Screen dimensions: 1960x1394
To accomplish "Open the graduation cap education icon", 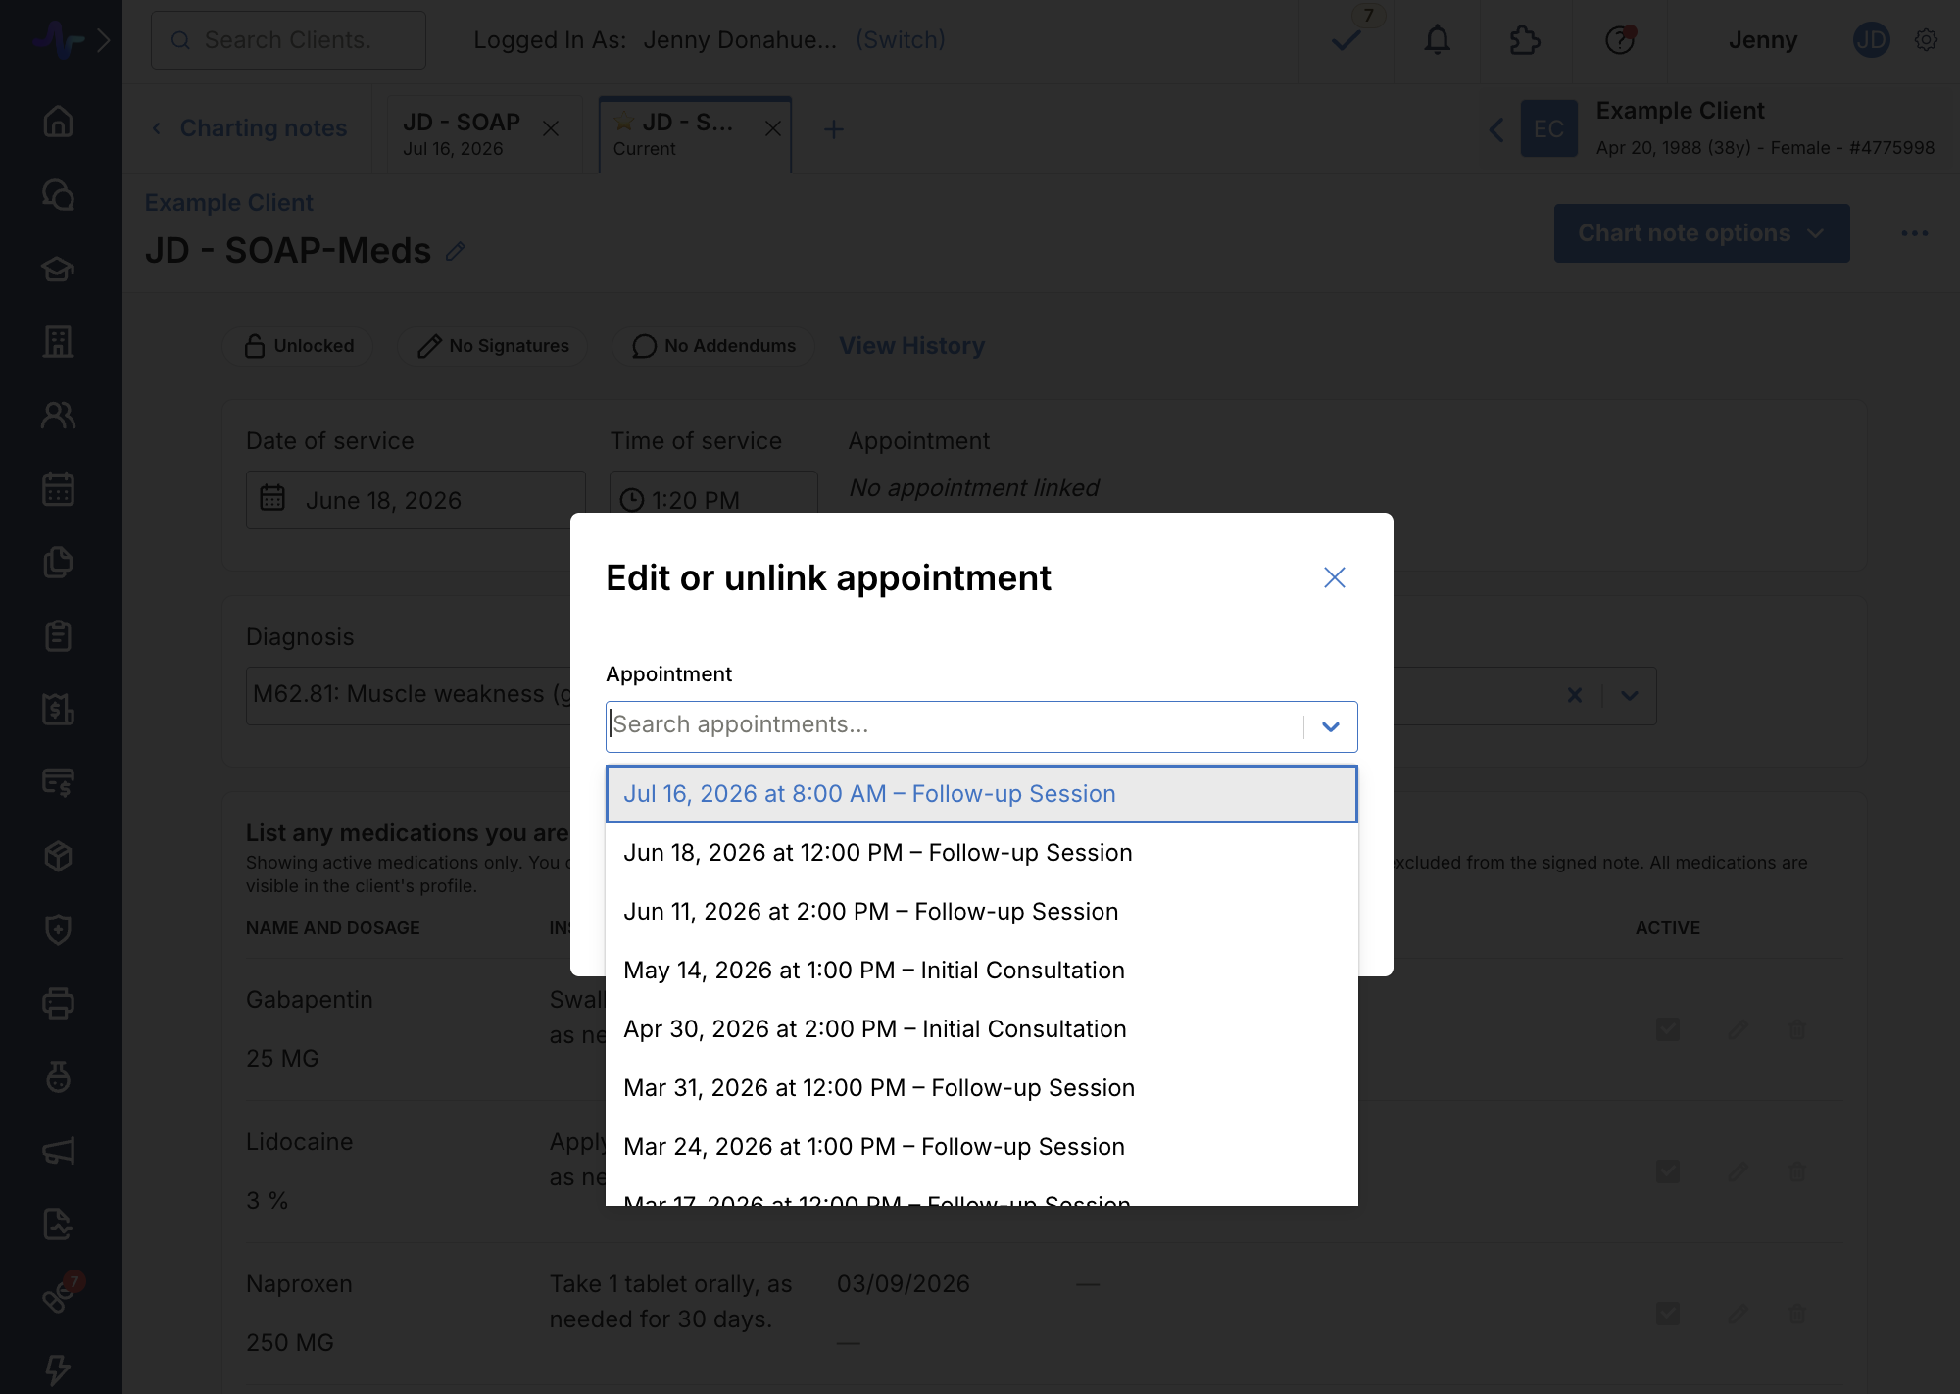I will coord(59,269).
